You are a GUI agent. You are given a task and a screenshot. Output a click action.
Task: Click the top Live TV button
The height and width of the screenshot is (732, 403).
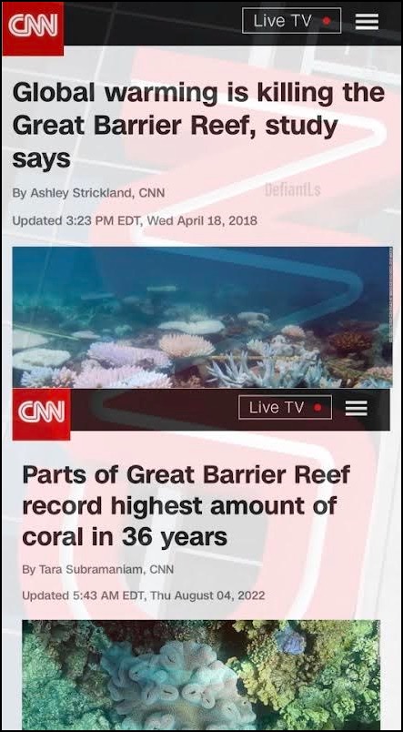[x=291, y=21]
